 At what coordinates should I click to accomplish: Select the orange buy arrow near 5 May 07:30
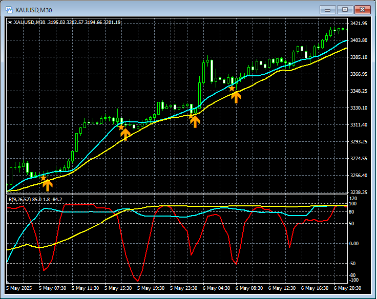[x=48, y=185]
